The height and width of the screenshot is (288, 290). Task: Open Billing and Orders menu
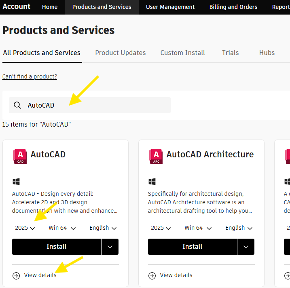click(233, 7)
